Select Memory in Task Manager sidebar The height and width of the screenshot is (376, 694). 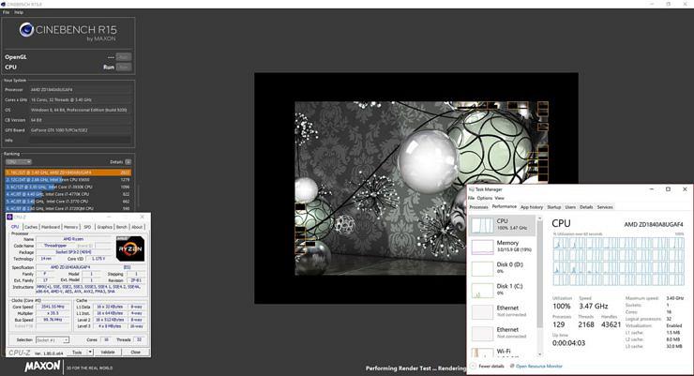coord(503,246)
